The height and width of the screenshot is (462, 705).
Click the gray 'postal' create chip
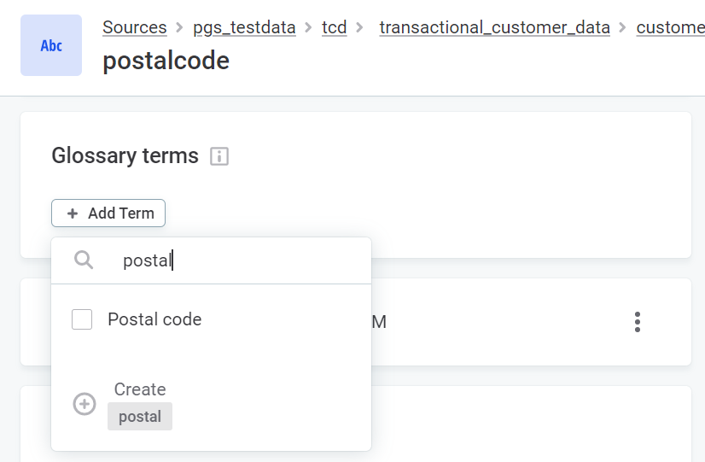[x=140, y=417]
